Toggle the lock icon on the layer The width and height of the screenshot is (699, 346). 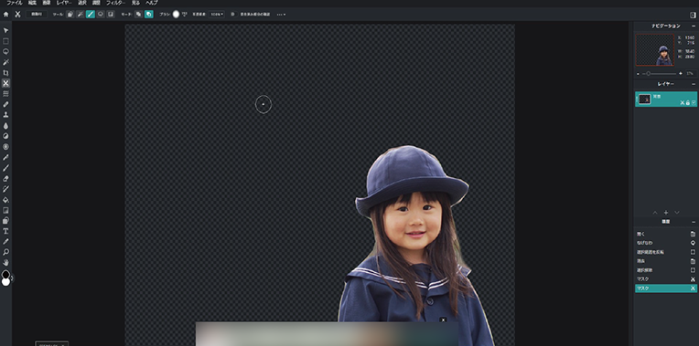tap(688, 103)
